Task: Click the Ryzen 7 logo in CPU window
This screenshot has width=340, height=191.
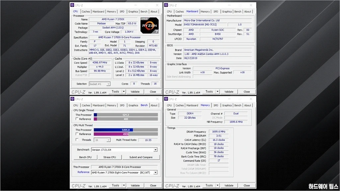Action: coord(149,25)
